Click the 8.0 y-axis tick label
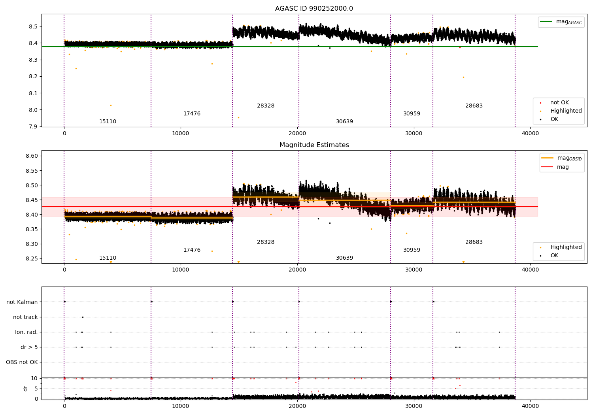The width and height of the screenshot is (593, 415). tap(33, 110)
